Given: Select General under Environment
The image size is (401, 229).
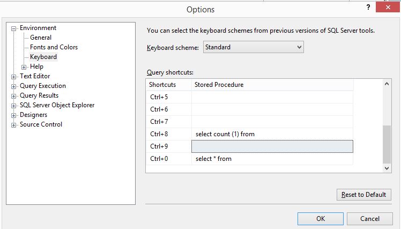Looking at the screenshot, I should click(41, 38).
